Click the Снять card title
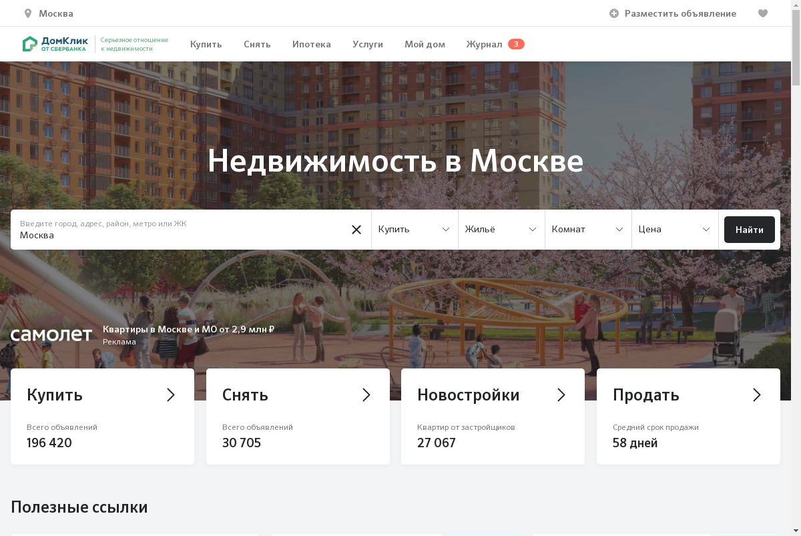 pos(245,395)
